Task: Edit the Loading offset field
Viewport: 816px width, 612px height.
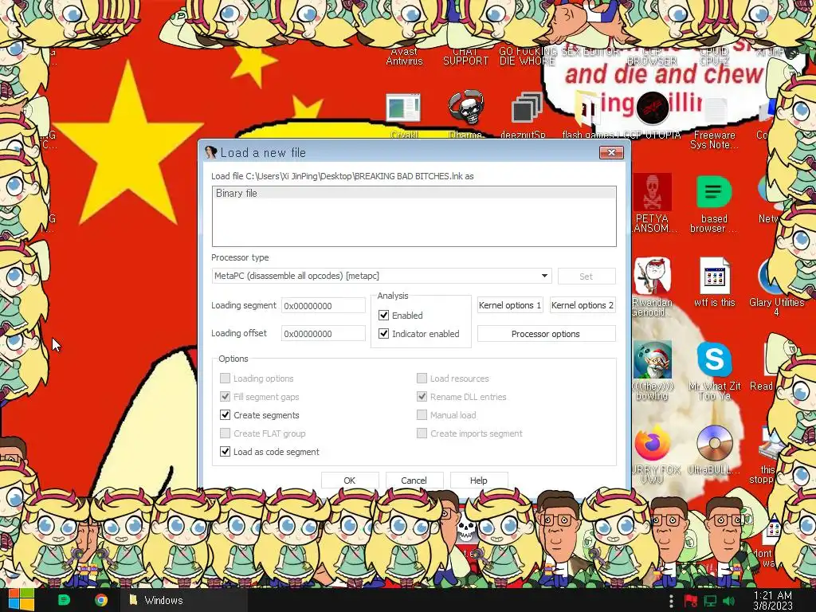Action: pos(324,334)
